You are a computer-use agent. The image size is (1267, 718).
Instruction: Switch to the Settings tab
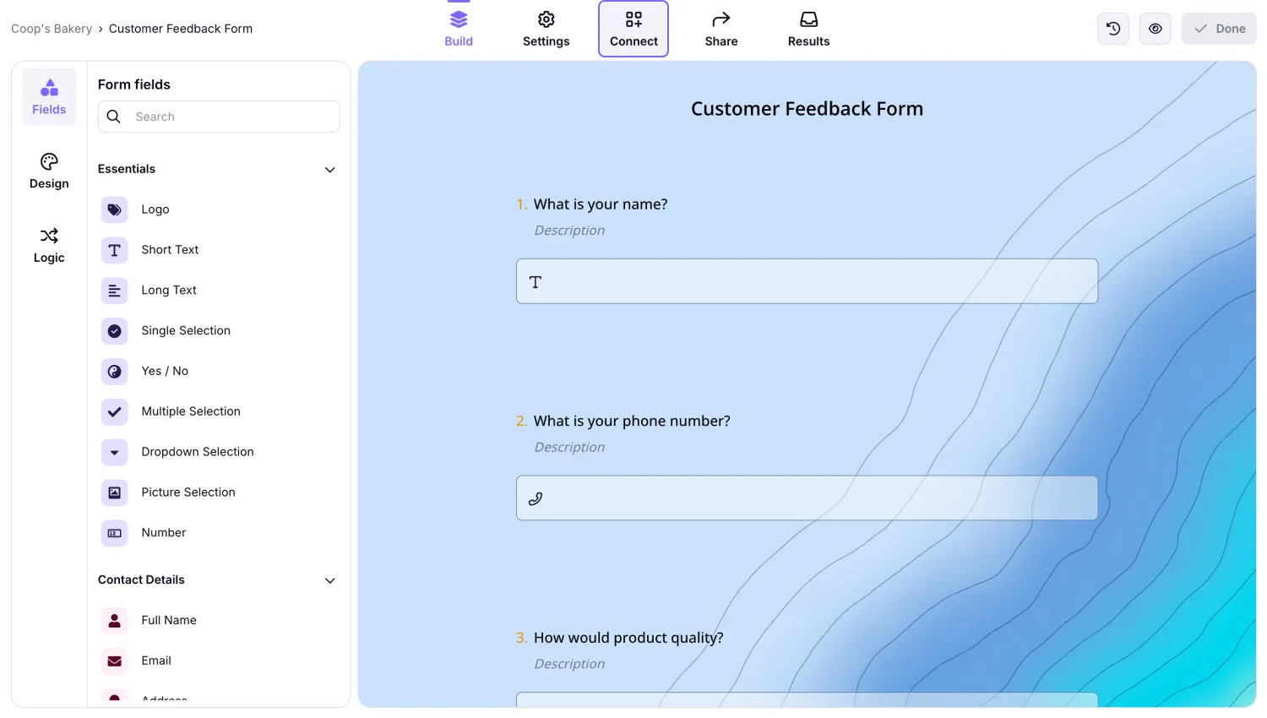click(x=546, y=28)
